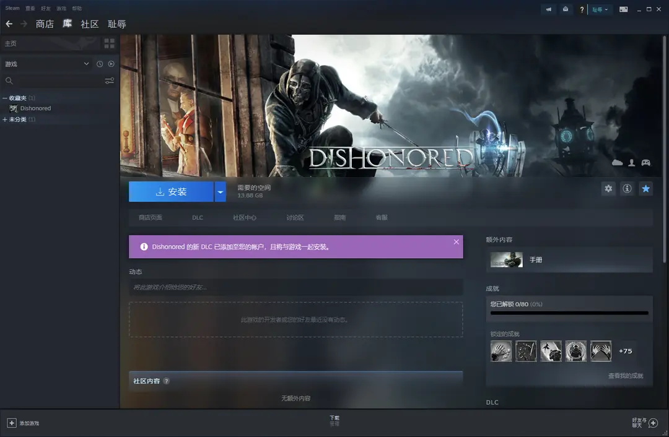Image resolution: width=669 pixels, height=437 pixels.
Task: Open game settings gear icon
Action: (x=608, y=188)
